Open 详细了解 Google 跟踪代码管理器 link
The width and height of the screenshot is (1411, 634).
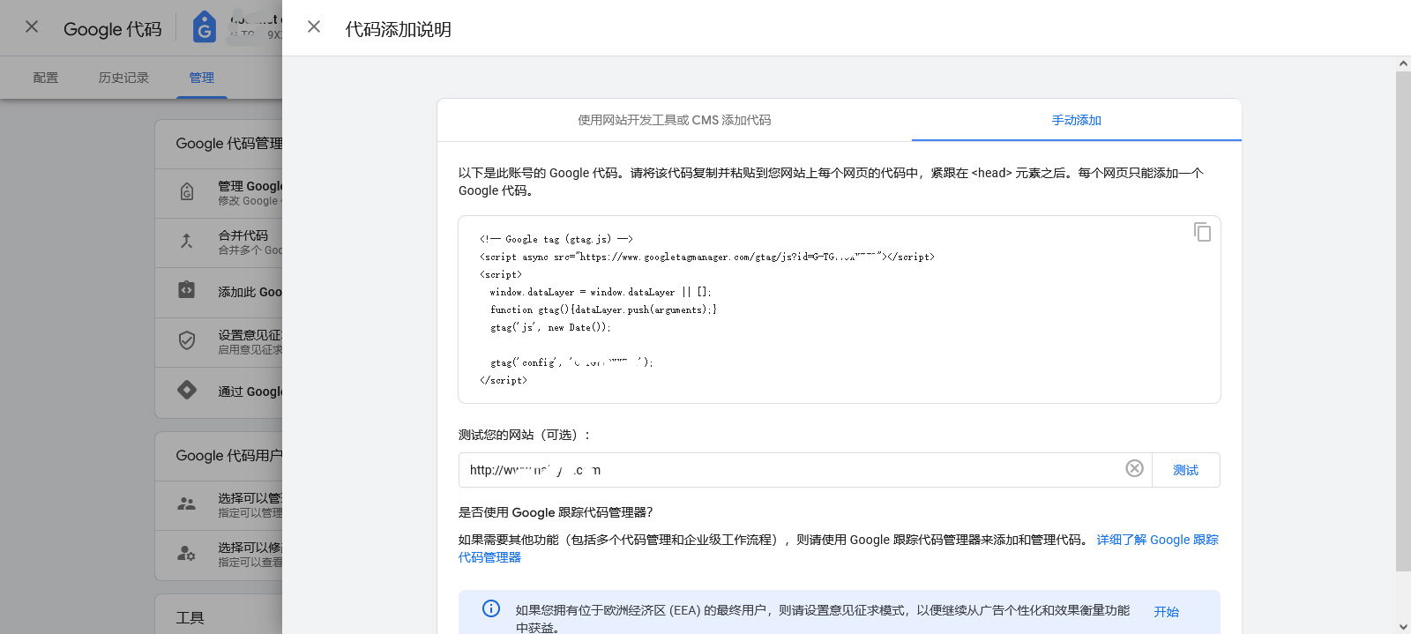click(1157, 540)
